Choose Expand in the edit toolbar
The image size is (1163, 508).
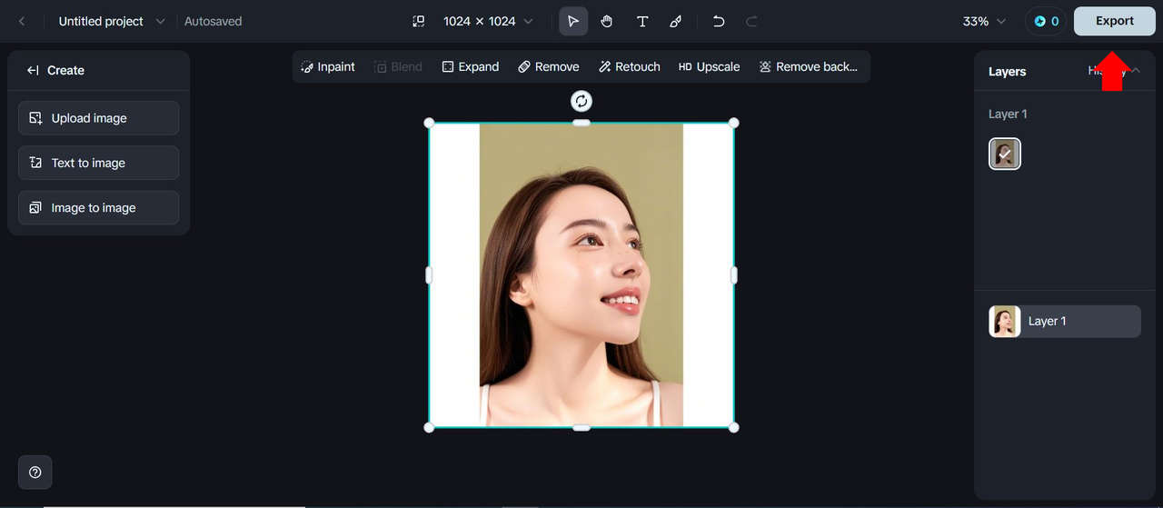pyautogui.click(x=470, y=66)
